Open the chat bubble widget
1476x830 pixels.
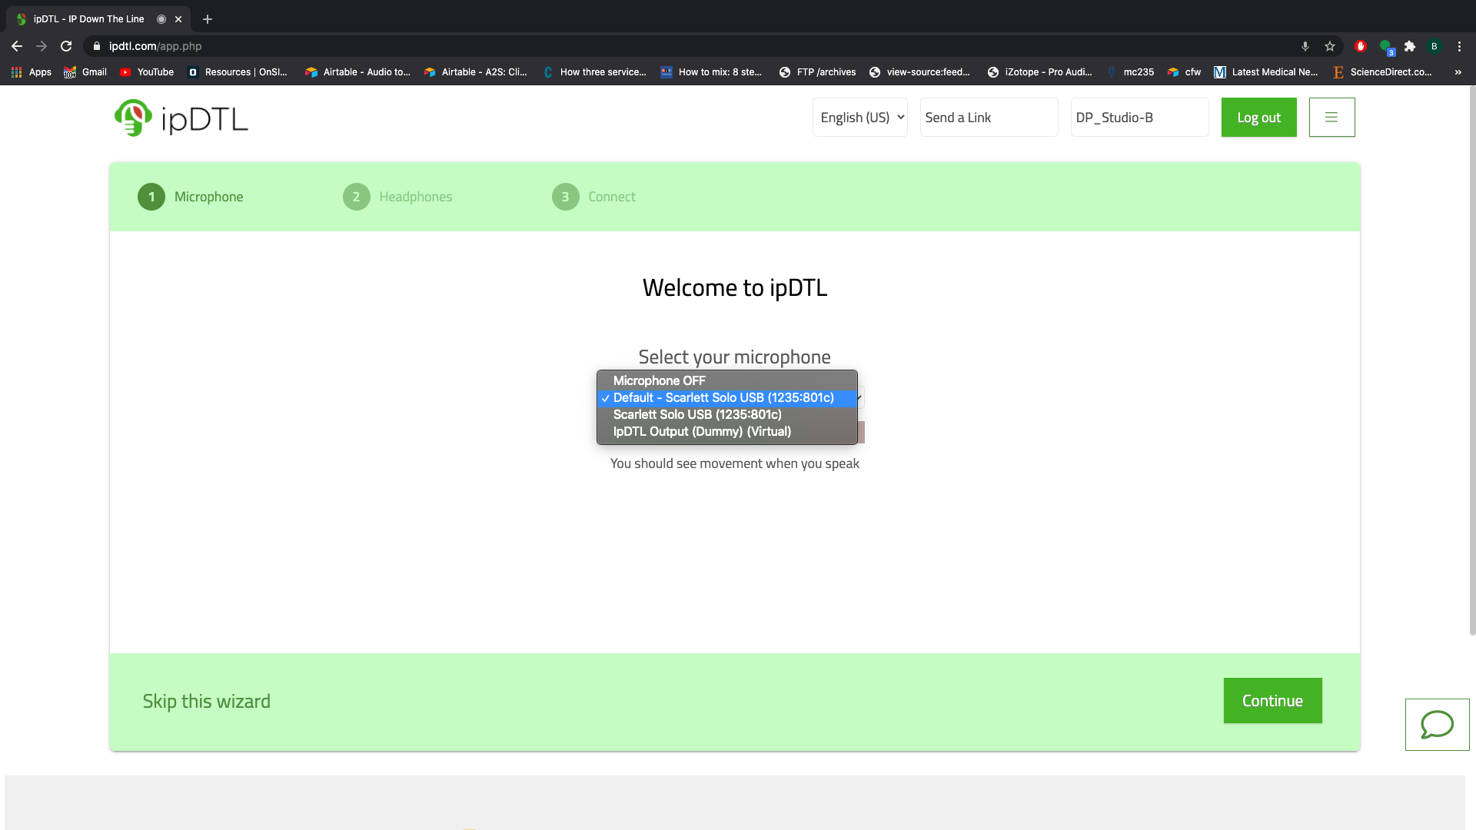[x=1437, y=725]
